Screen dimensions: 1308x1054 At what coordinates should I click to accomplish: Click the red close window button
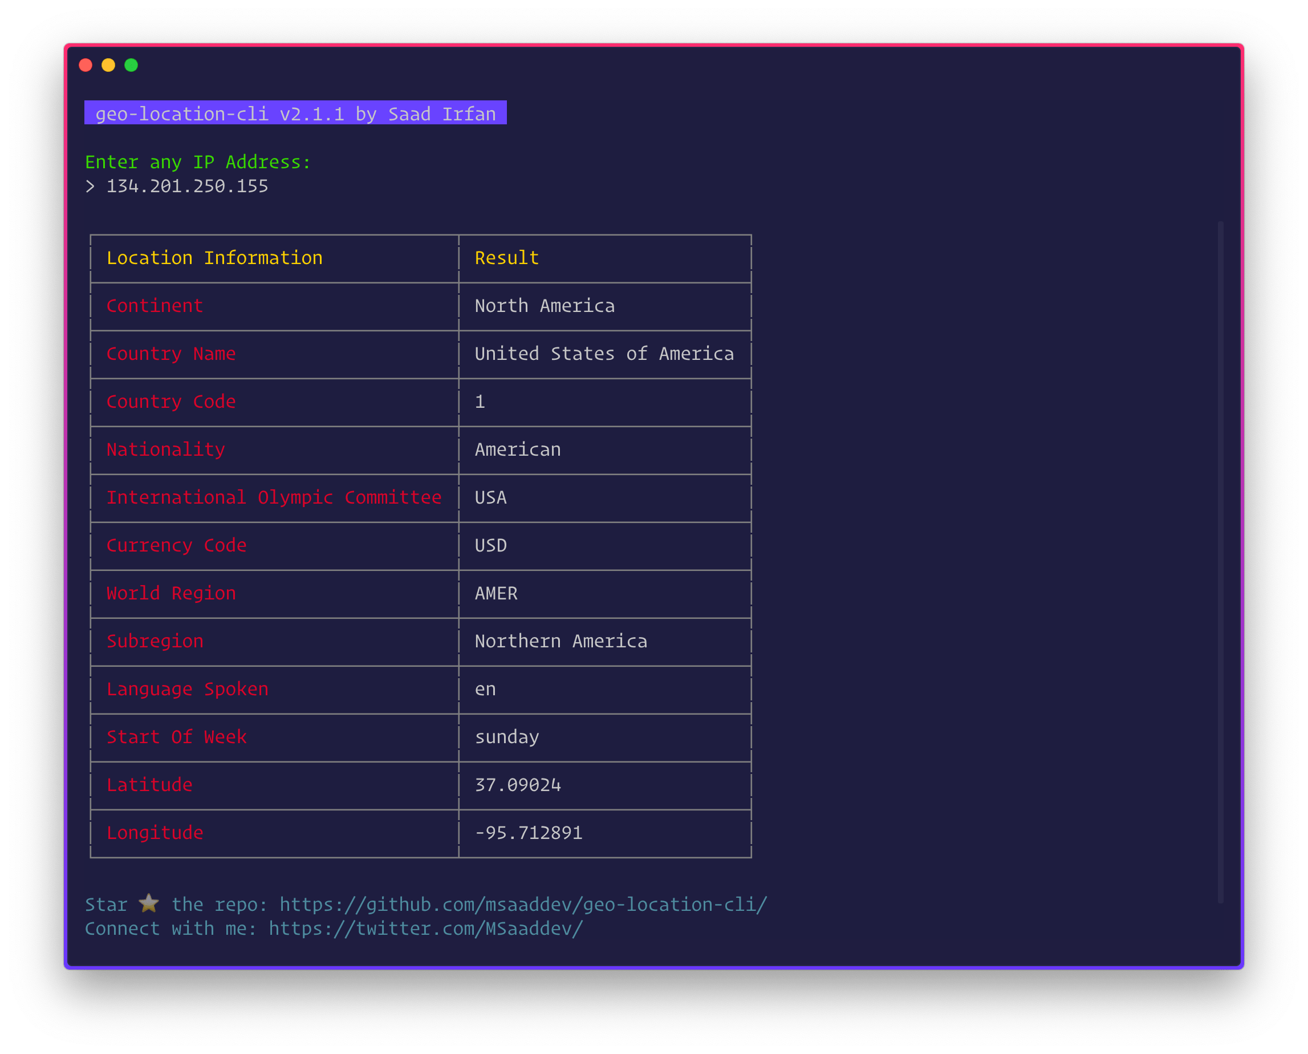pyautogui.click(x=86, y=65)
